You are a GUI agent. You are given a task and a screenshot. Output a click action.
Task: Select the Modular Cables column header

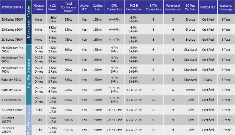tap(39, 7)
